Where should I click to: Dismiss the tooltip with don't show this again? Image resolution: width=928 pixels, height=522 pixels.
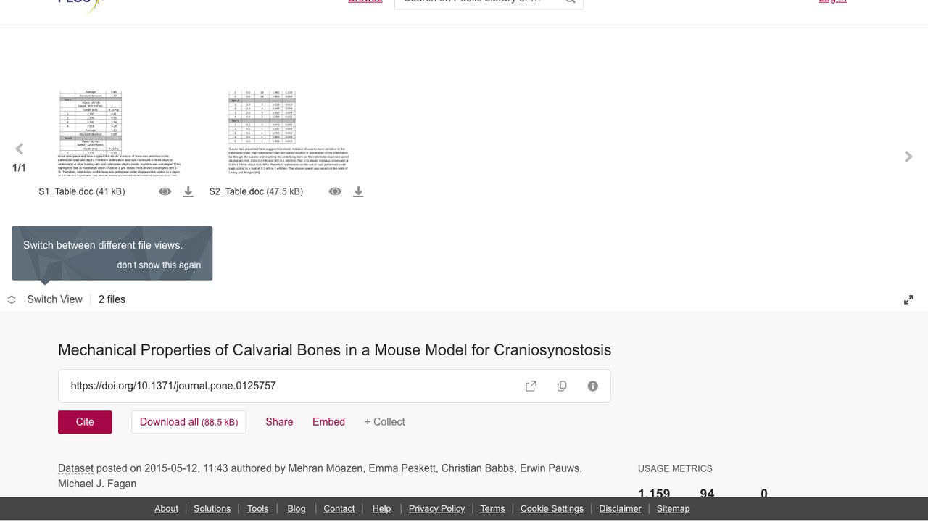tap(159, 265)
